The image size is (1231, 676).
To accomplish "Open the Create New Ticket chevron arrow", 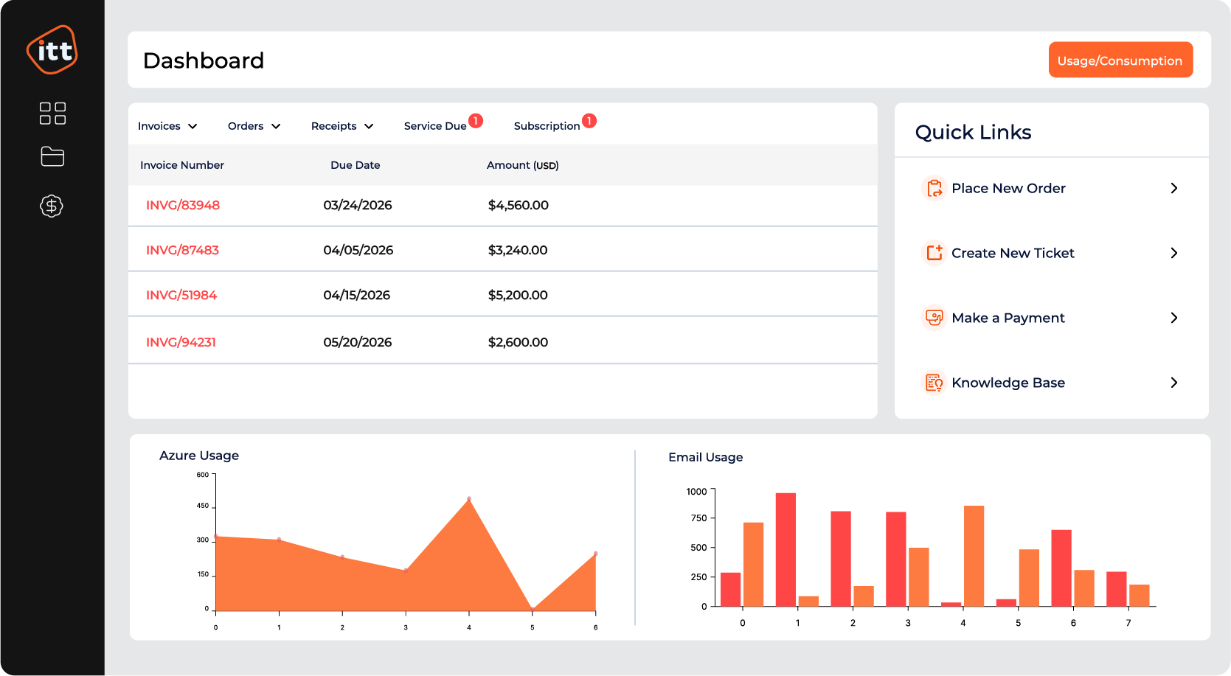I will pos(1174,253).
